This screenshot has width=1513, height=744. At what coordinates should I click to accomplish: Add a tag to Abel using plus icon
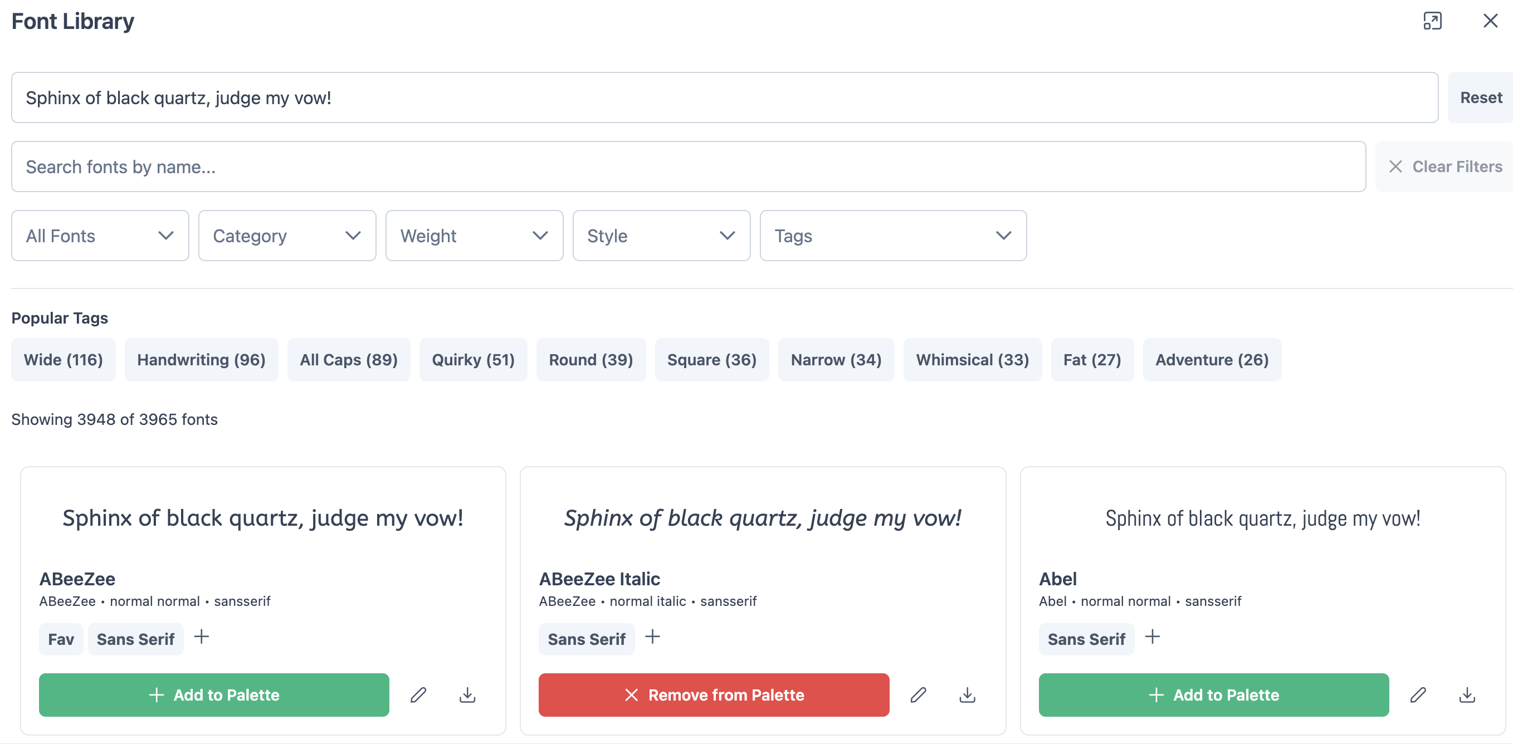pos(1152,637)
